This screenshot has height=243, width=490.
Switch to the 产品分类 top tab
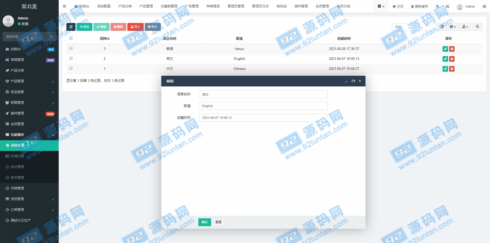[x=125, y=6]
